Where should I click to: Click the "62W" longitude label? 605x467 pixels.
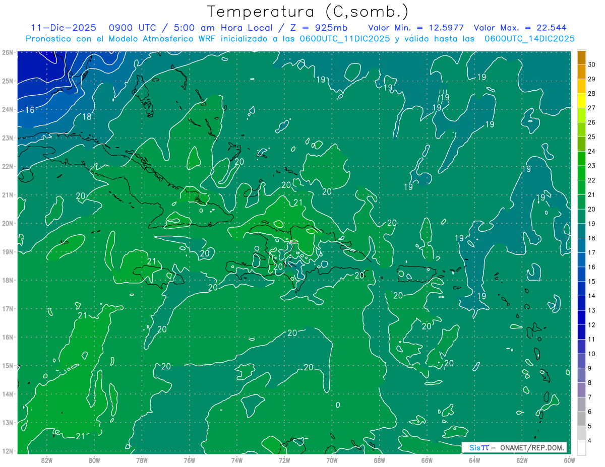point(522,460)
